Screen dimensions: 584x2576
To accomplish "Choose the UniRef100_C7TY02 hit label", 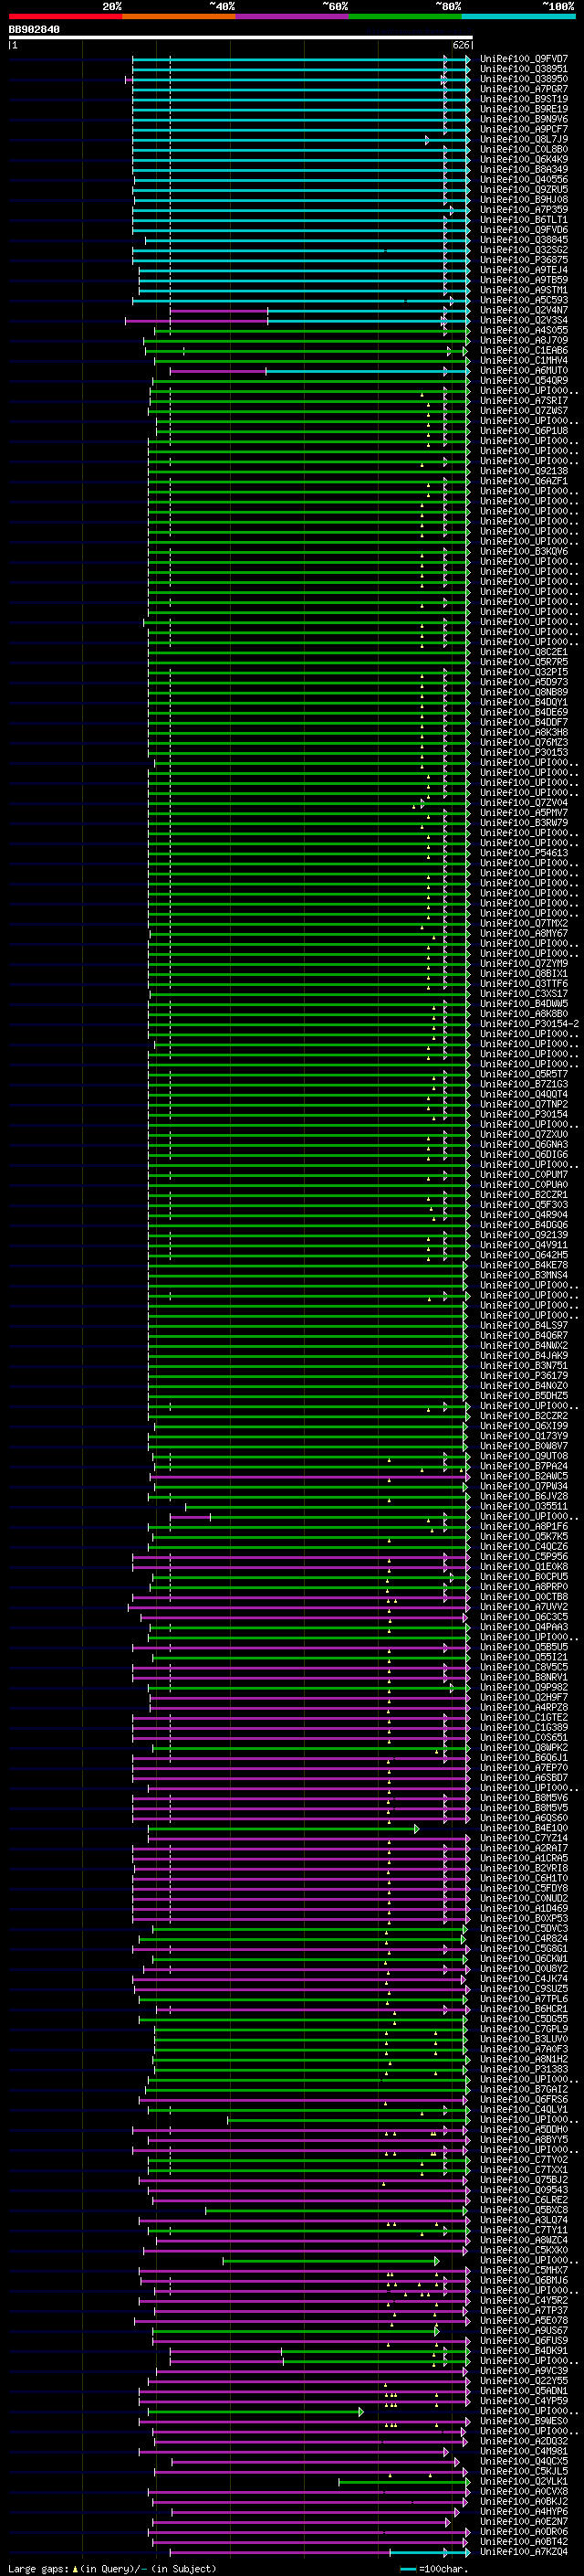I will tap(524, 2160).
